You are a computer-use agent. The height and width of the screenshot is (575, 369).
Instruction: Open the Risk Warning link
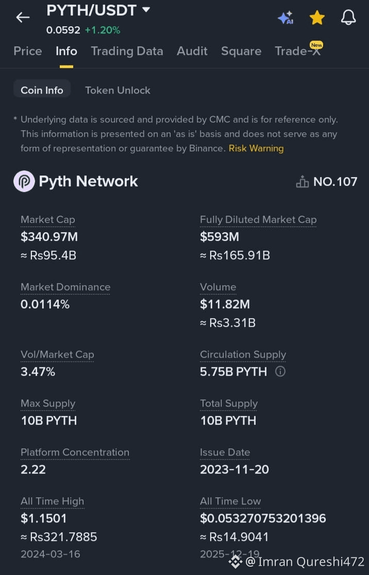(256, 148)
